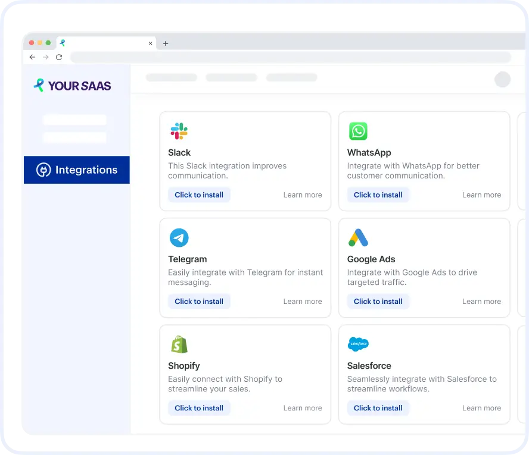Click the Slack card title
Screen dimensions: 529x455
point(179,153)
